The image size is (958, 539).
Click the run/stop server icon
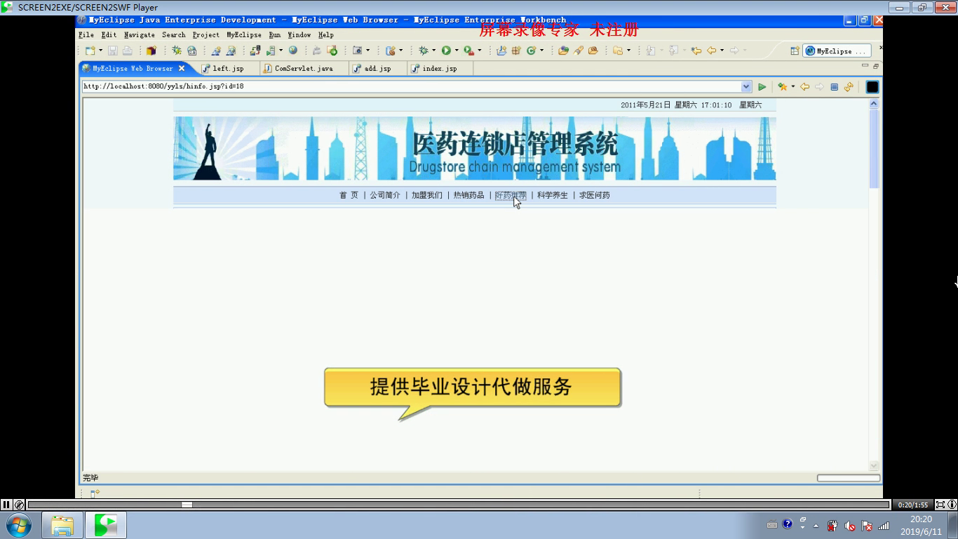pyautogui.click(x=270, y=51)
